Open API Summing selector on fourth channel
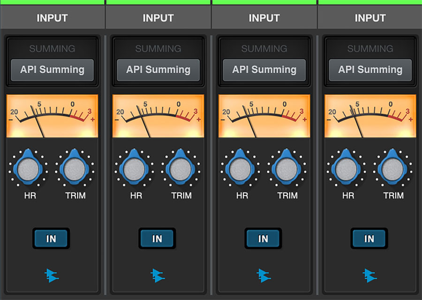The height and width of the screenshot is (300, 422). [370, 70]
